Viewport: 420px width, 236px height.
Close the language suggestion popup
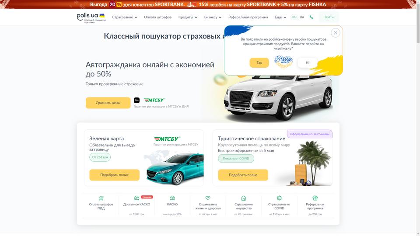pos(336,33)
